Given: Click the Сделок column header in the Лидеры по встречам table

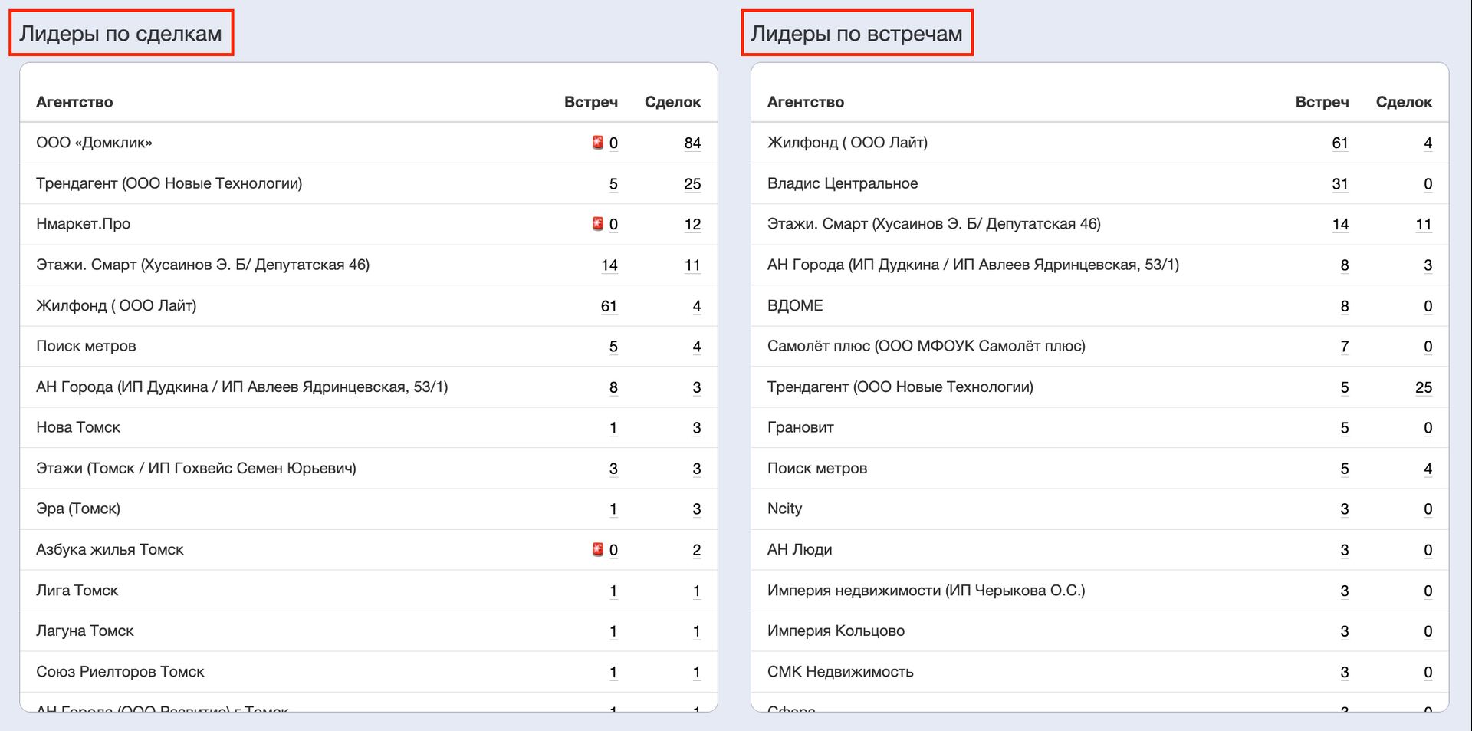Looking at the screenshot, I should pyautogui.click(x=1405, y=102).
